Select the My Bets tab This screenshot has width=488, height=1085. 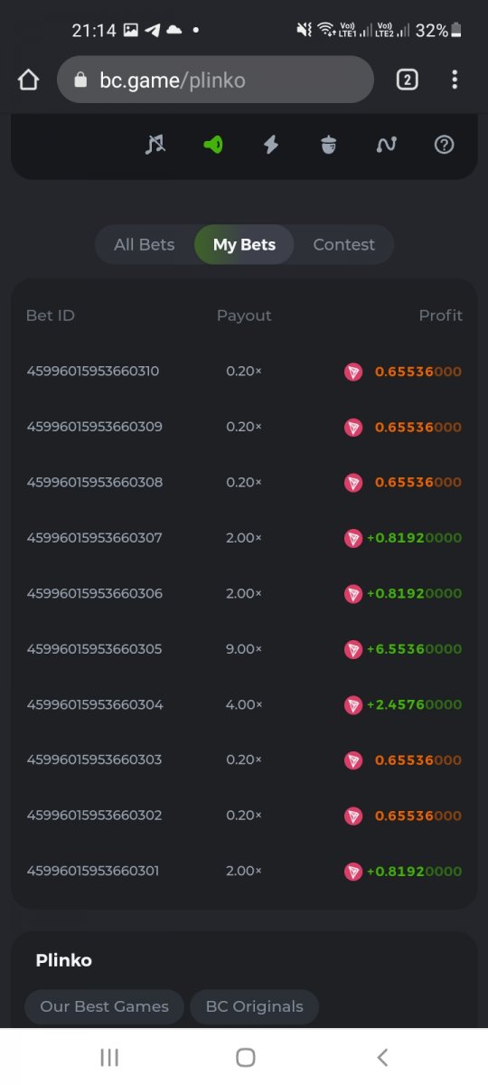244,244
